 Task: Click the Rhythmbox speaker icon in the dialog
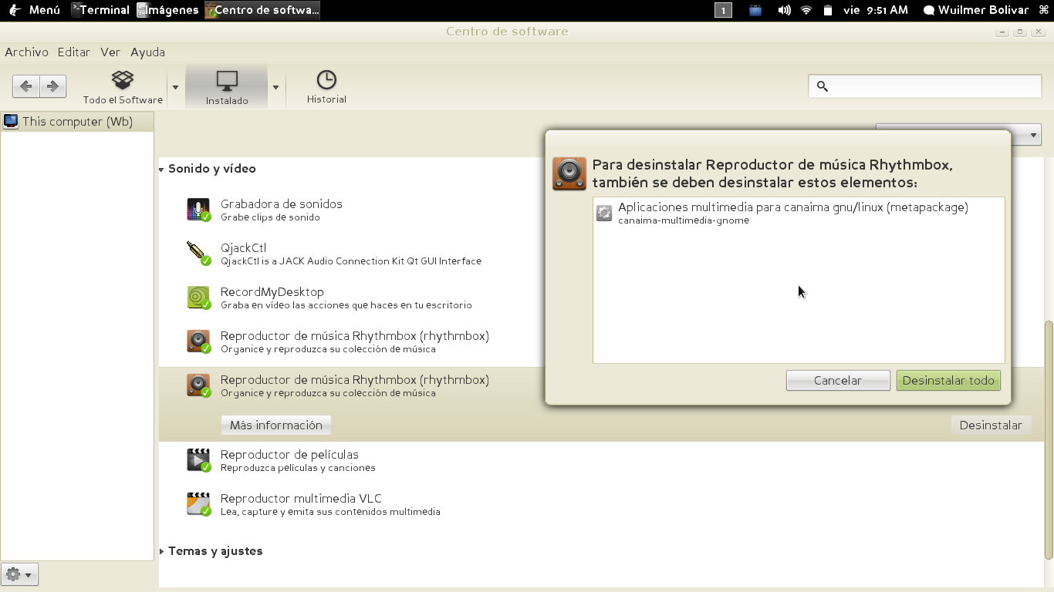point(569,173)
